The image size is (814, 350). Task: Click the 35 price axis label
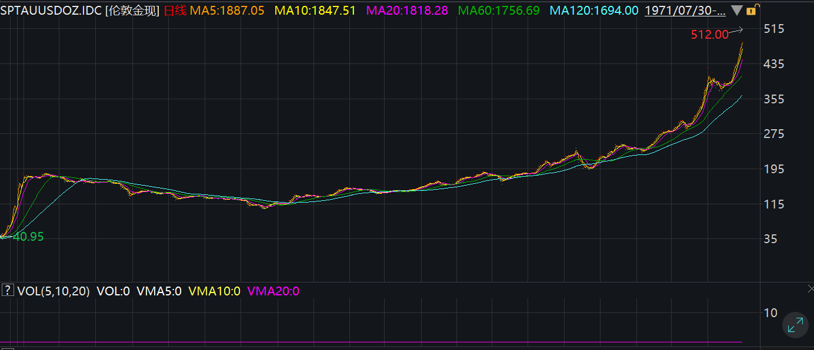(770, 239)
